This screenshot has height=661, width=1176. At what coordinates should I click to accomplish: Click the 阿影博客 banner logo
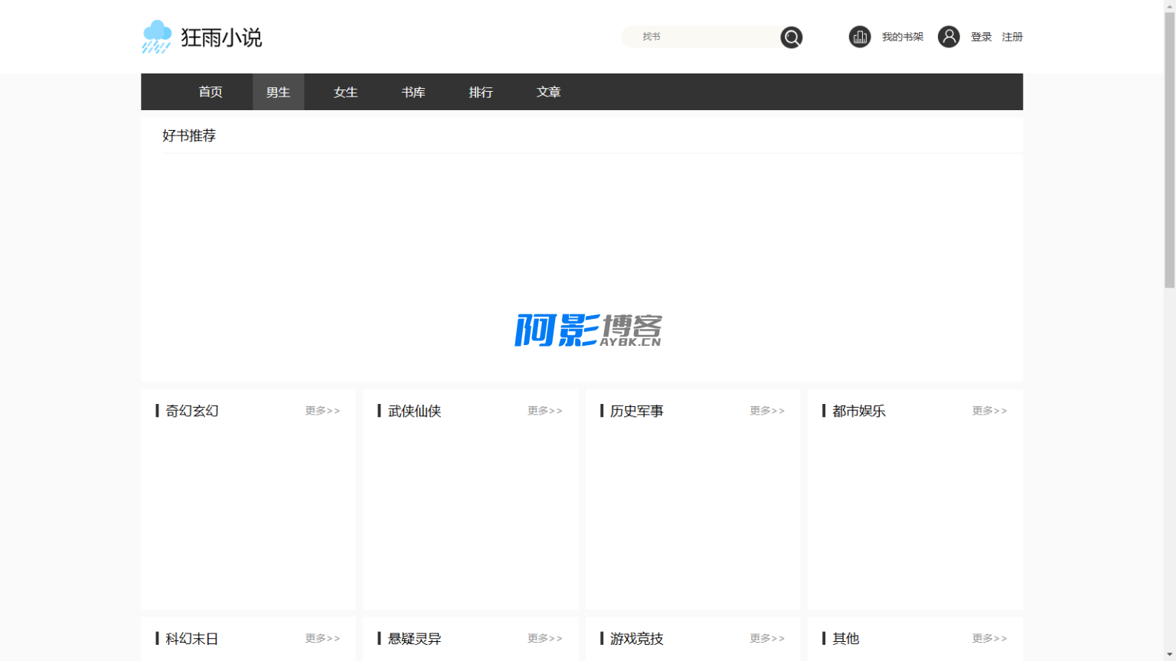pos(587,330)
